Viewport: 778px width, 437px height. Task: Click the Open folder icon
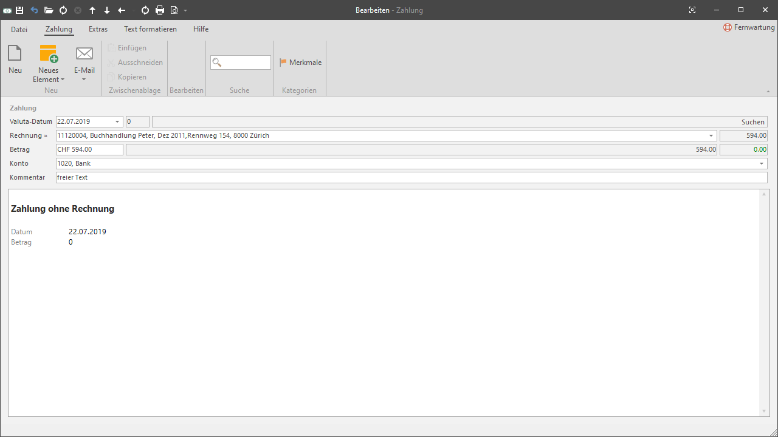(x=49, y=10)
